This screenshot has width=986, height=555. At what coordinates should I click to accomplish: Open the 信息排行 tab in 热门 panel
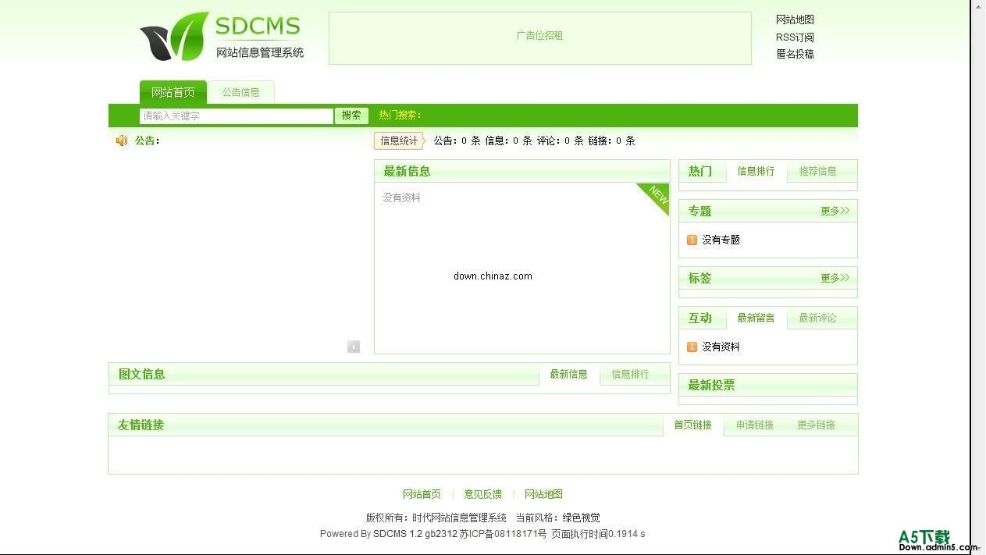(x=755, y=171)
